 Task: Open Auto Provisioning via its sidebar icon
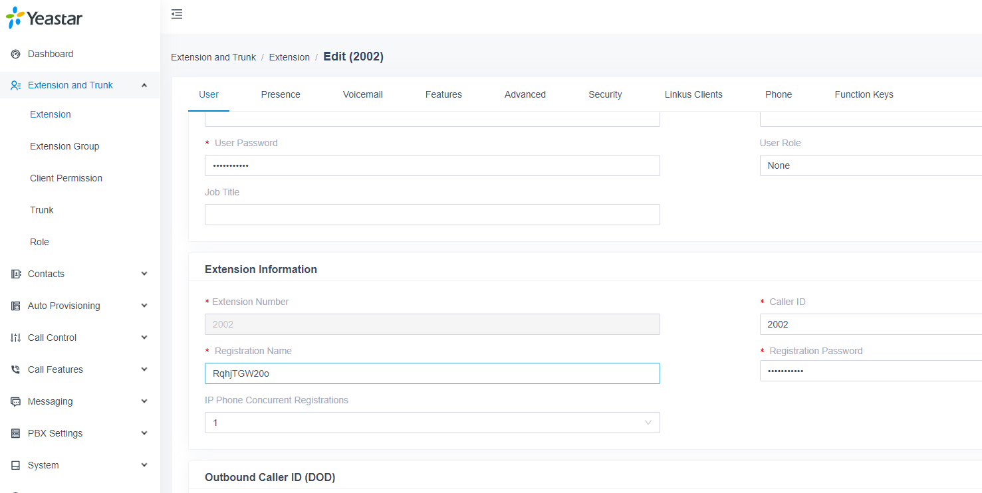click(x=14, y=306)
